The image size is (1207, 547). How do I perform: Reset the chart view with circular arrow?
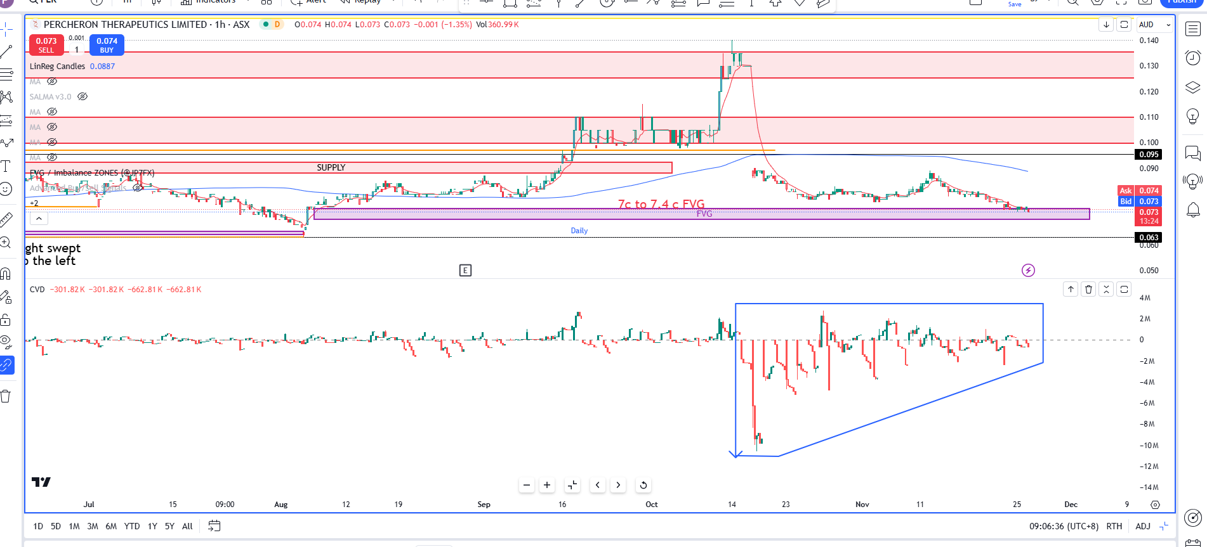pyautogui.click(x=643, y=486)
